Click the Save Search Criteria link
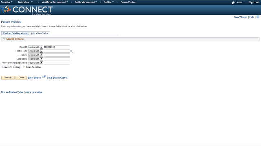This screenshot has height=146, width=261. [57, 77]
